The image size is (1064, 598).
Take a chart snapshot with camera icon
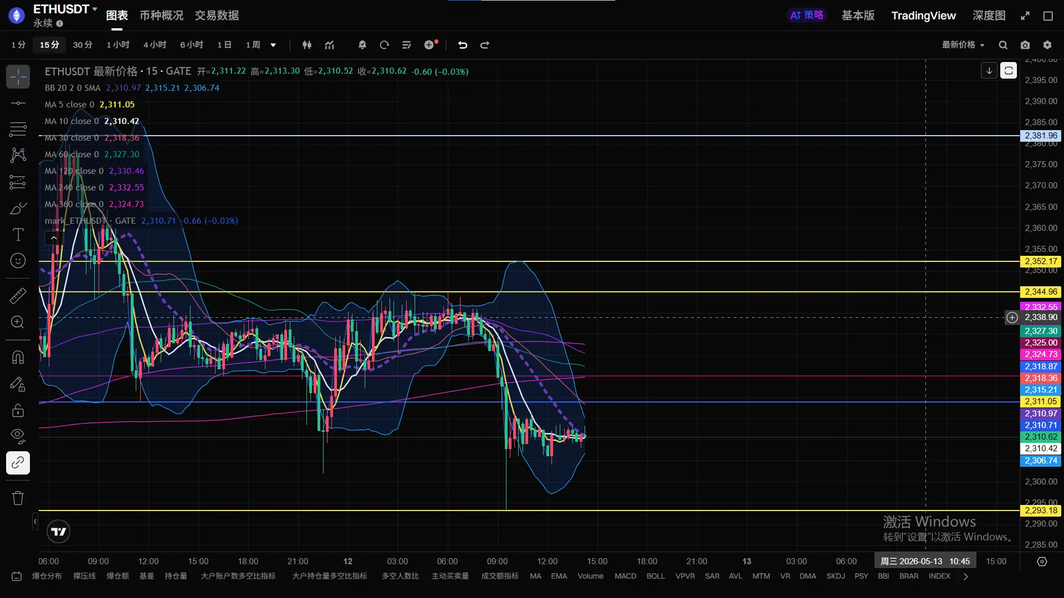tap(1025, 45)
